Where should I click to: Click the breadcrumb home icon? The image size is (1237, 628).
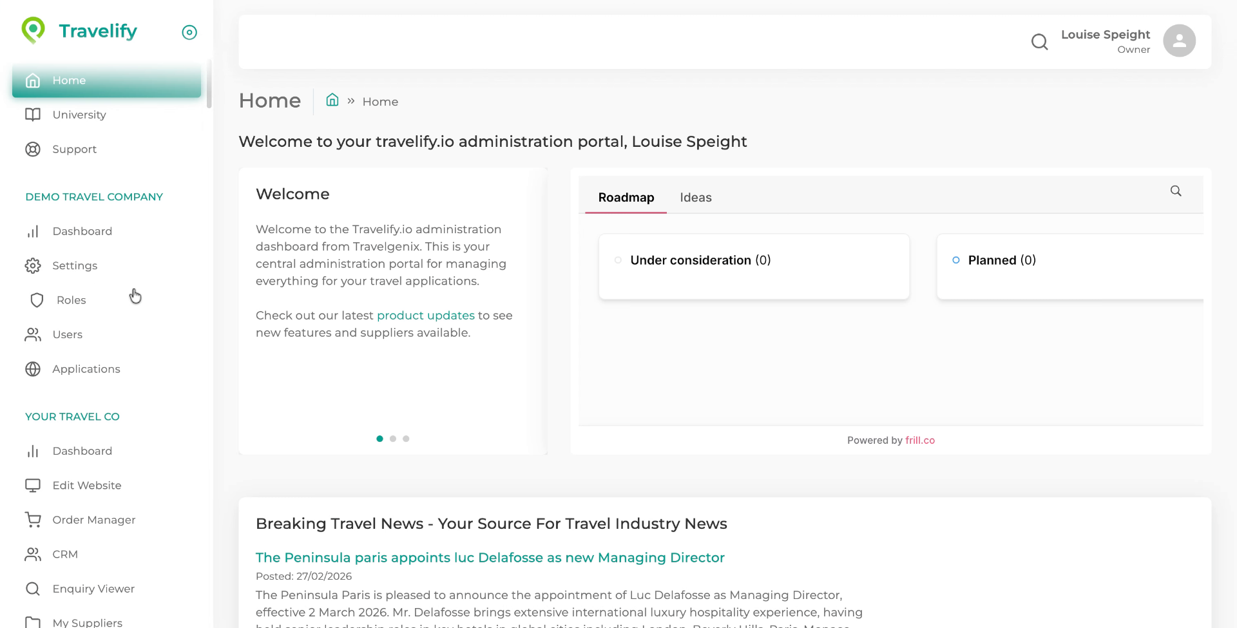tap(332, 100)
